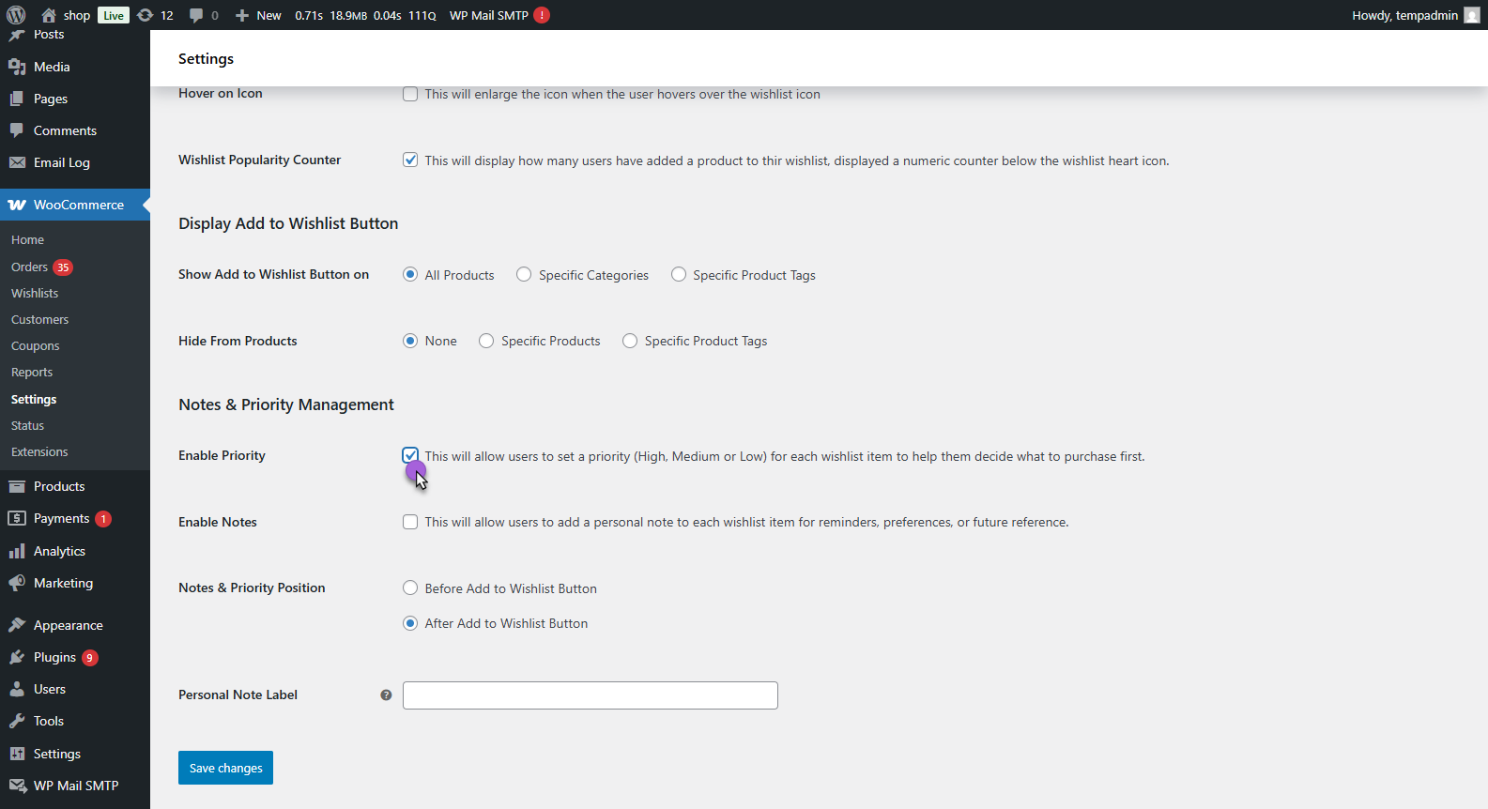Open the New content menu in admin bar

(258, 15)
